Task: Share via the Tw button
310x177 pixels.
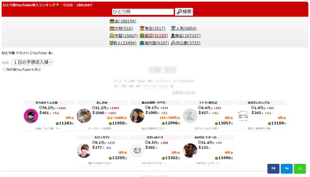Action: [x=287, y=168]
